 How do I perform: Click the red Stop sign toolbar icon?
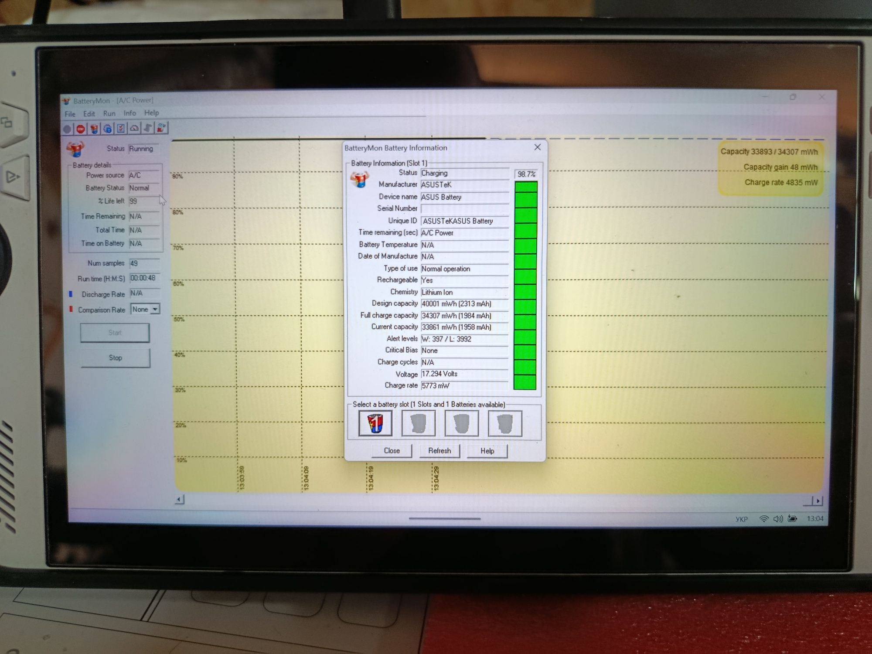pyautogui.click(x=81, y=129)
